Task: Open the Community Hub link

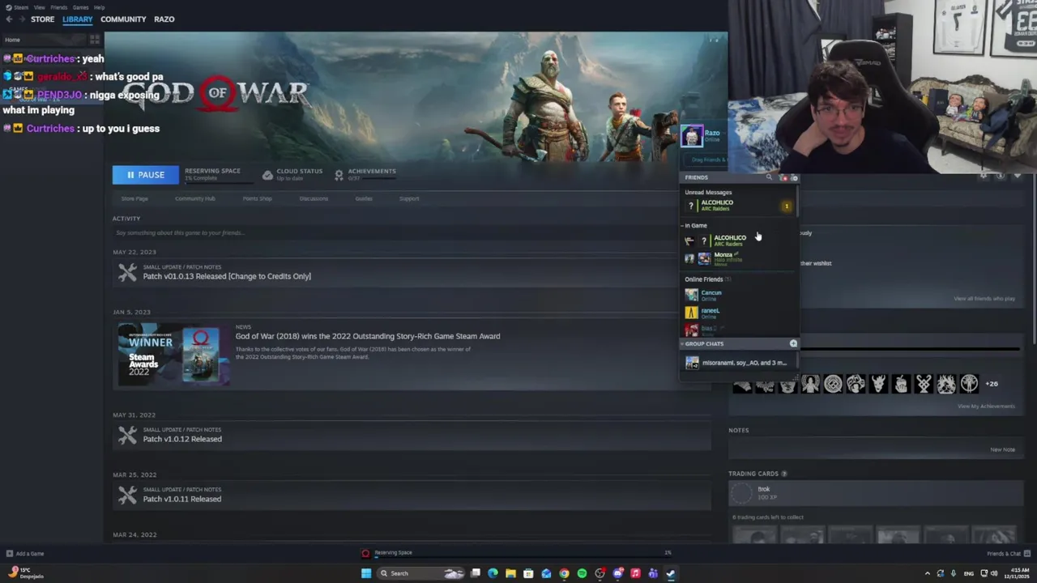Action: tap(194, 198)
